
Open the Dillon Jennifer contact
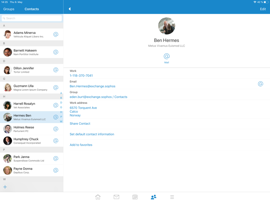[32, 70]
